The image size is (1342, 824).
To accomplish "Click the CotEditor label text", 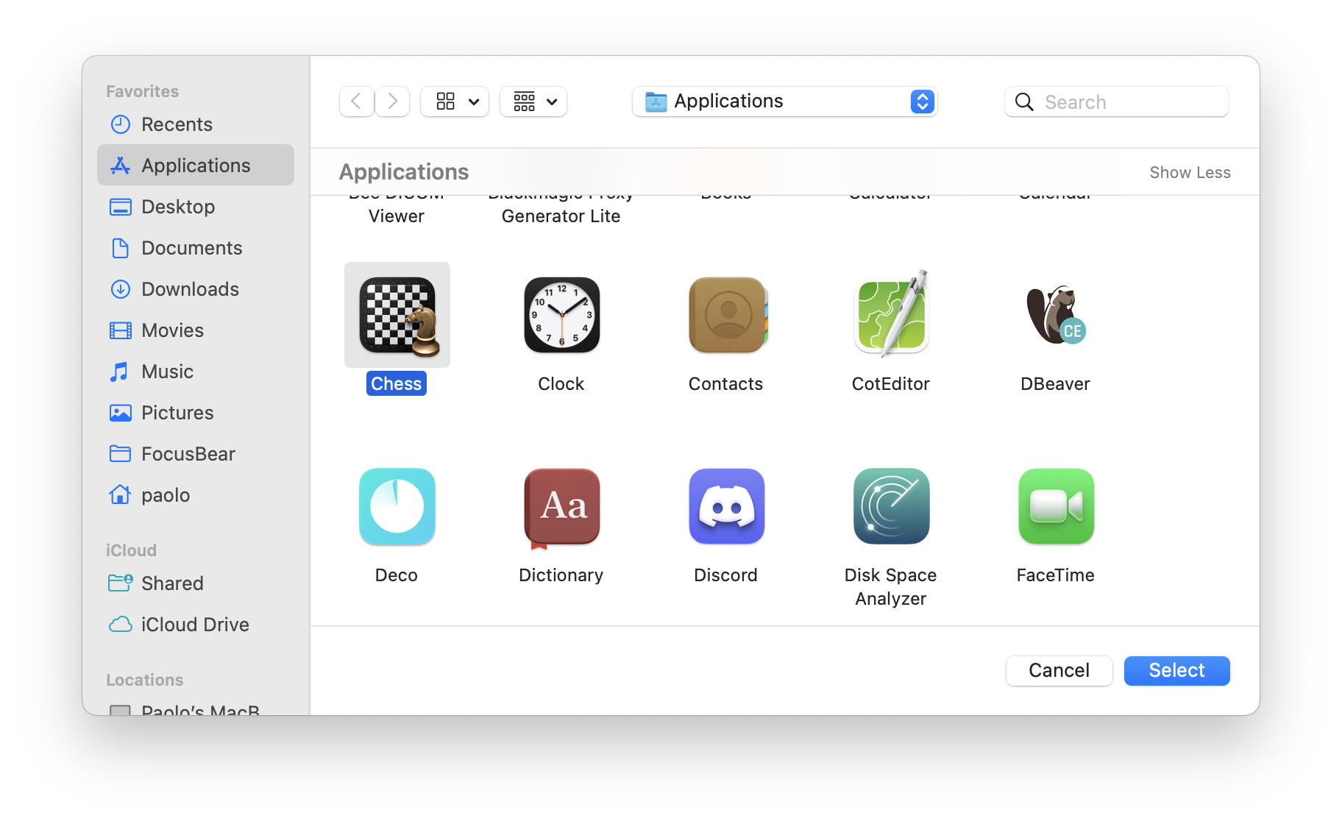I will (891, 383).
